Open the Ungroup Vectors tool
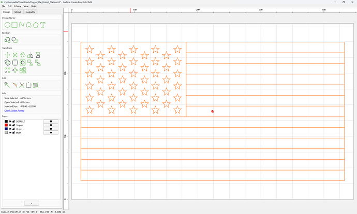Viewport: 357px width, 214px height. 38,63
